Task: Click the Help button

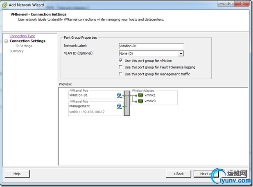Action: click(x=17, y=174)
